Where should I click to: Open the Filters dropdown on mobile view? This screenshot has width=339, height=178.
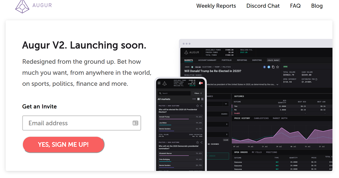(x=198, y=93)
